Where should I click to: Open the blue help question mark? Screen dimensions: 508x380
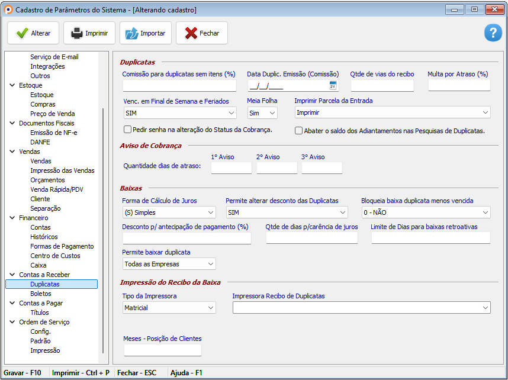(493, 33)
